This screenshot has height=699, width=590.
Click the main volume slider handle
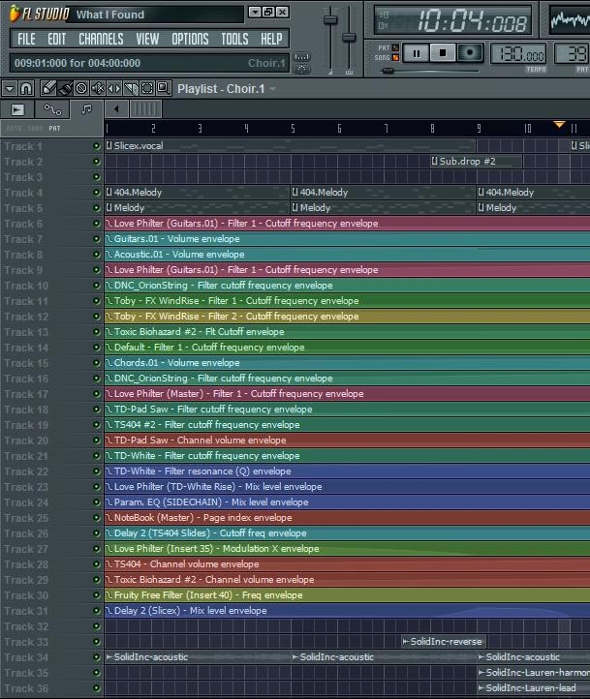coord(330,19)
